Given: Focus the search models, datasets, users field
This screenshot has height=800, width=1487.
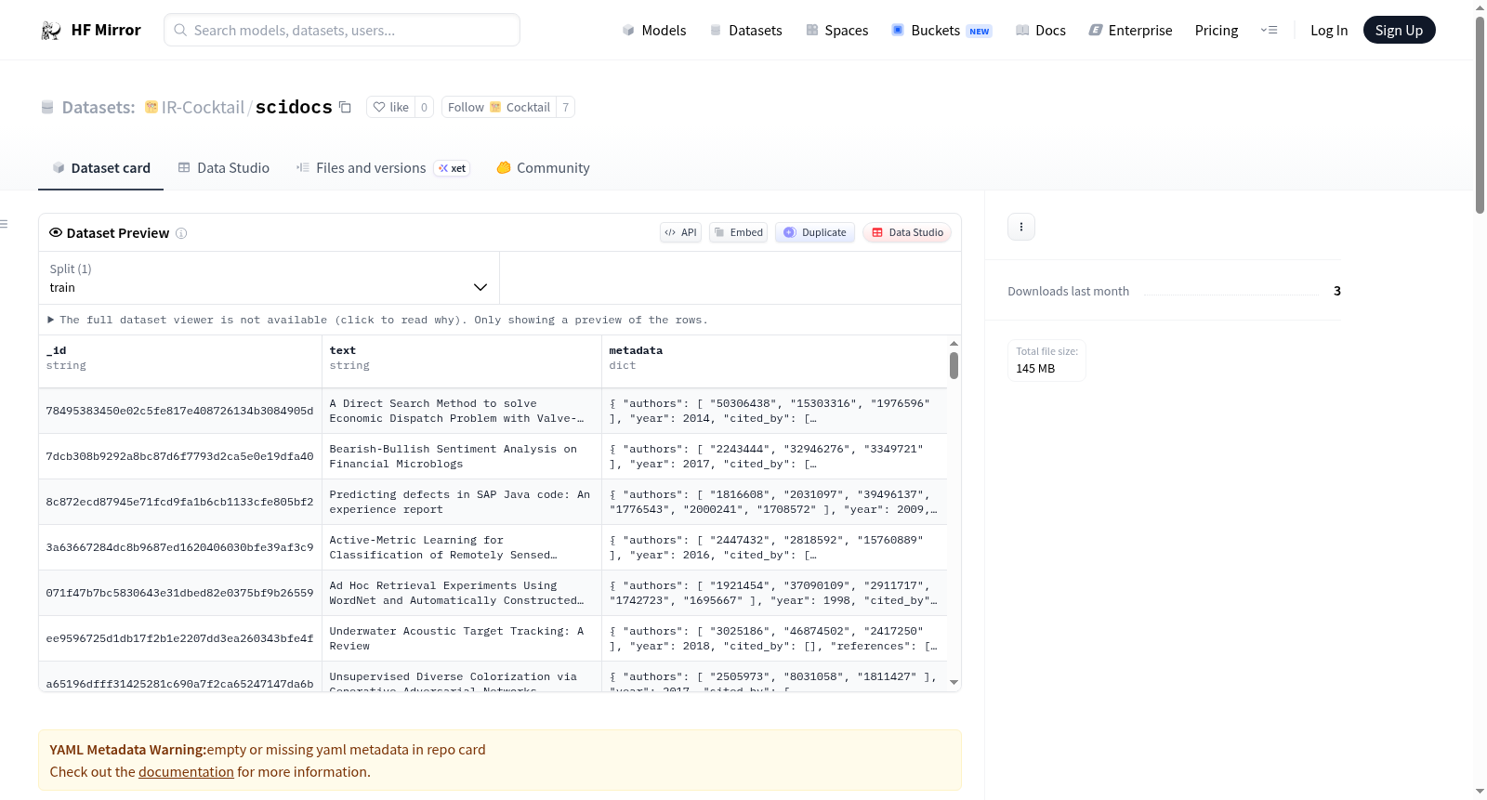Looking at the screenshot, I should pos(342,30).
